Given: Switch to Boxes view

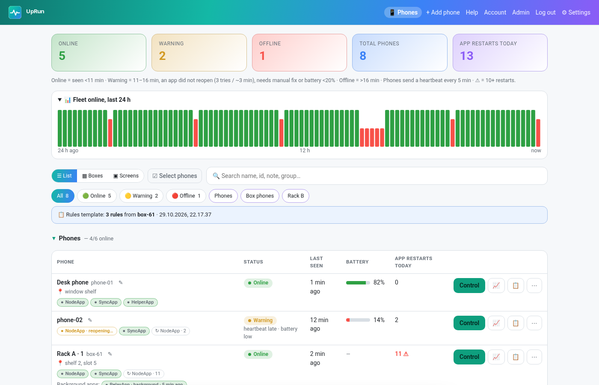Looking at the screenshot, I should pos(92,176).
